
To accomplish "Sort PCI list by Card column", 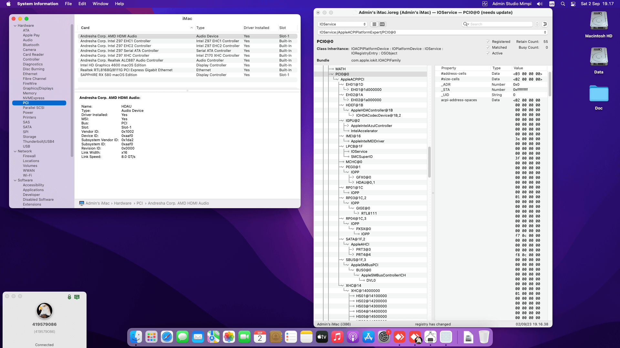I will point(137,28).
